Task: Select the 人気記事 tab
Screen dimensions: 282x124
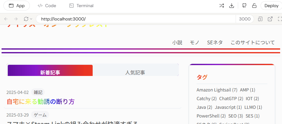Action: point(135,73)
